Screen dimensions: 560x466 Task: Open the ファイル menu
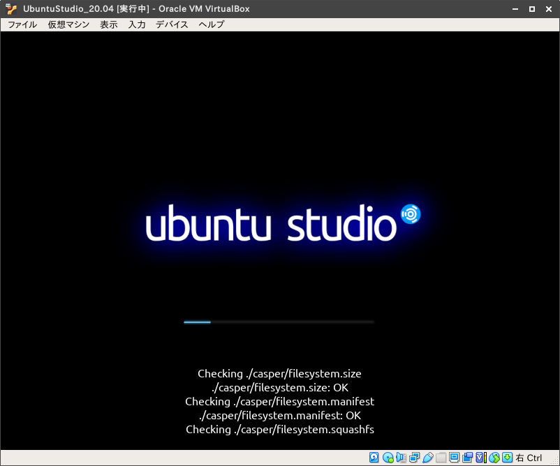22,24
